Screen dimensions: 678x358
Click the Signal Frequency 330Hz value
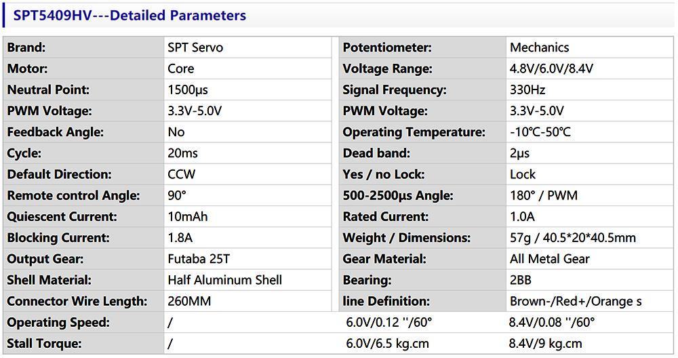[x=527, y=89]
